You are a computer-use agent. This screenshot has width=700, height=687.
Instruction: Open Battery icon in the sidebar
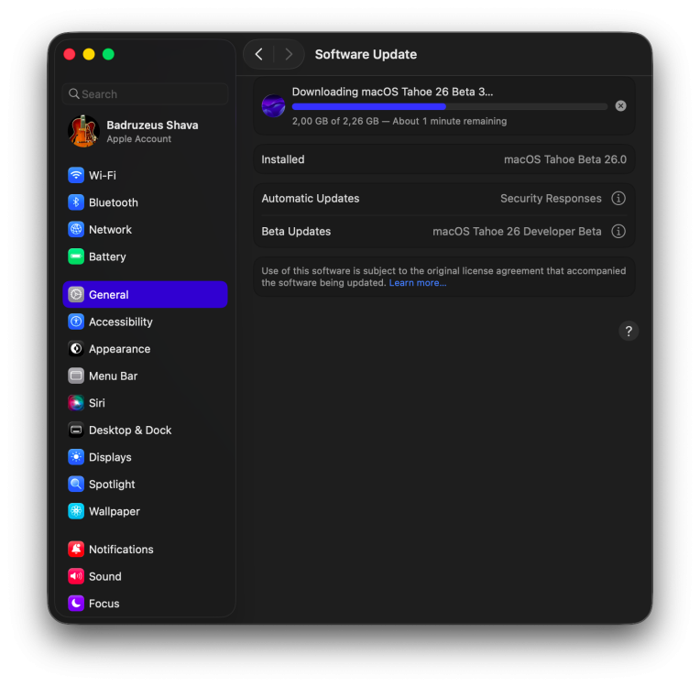76,256
